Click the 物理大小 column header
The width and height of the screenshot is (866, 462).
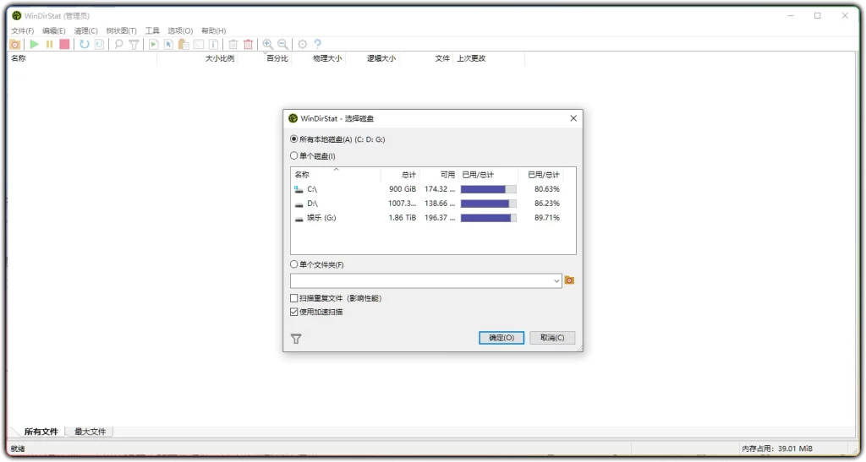coord(327,58)
